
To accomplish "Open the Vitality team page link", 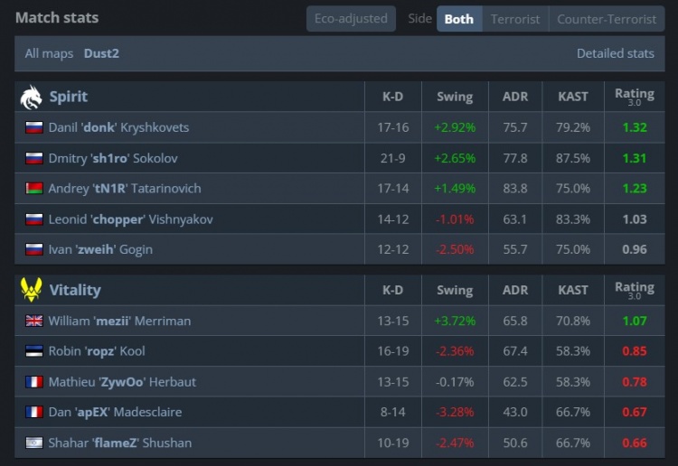I will [x=75, y=290].
